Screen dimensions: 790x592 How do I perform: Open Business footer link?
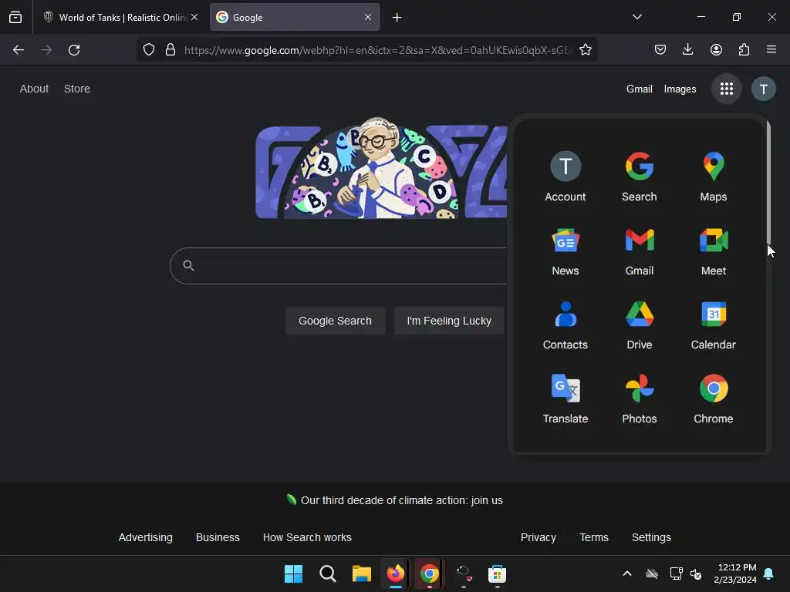pos(218,537)
